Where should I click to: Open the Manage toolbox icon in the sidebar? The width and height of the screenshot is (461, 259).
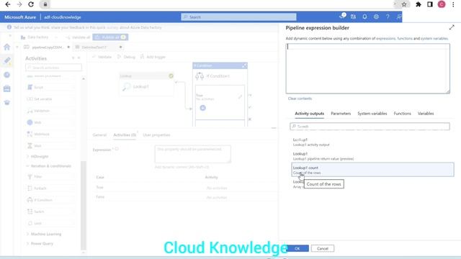7,88
